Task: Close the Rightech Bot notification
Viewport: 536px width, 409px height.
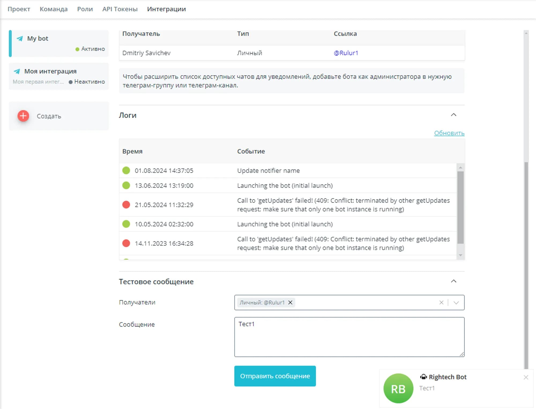Action: [x=526, y=377]
